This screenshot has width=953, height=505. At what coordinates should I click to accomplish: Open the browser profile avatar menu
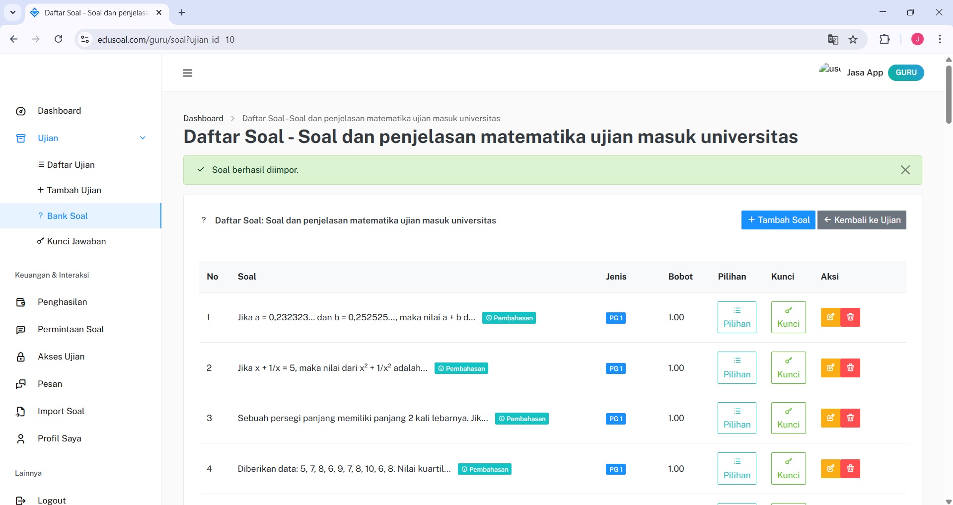click(917, 39)
